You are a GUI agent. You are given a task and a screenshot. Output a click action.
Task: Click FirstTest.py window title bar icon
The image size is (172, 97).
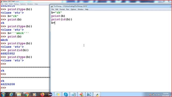(52, 6)
